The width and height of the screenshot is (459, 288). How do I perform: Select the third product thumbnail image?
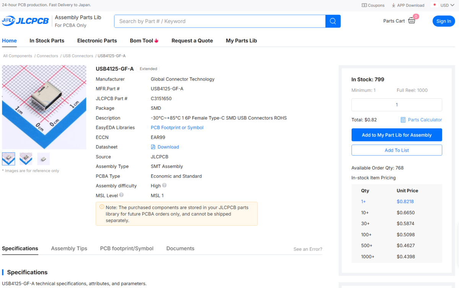point(44,159)
